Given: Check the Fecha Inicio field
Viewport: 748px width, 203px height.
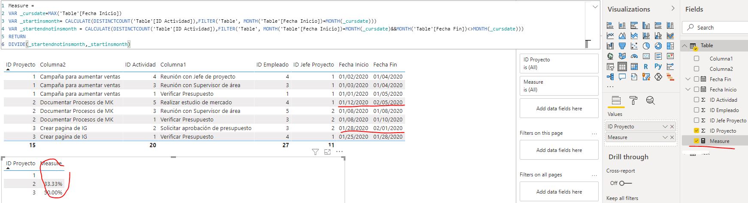Looking at the screenshot, I should coord(697,89).
